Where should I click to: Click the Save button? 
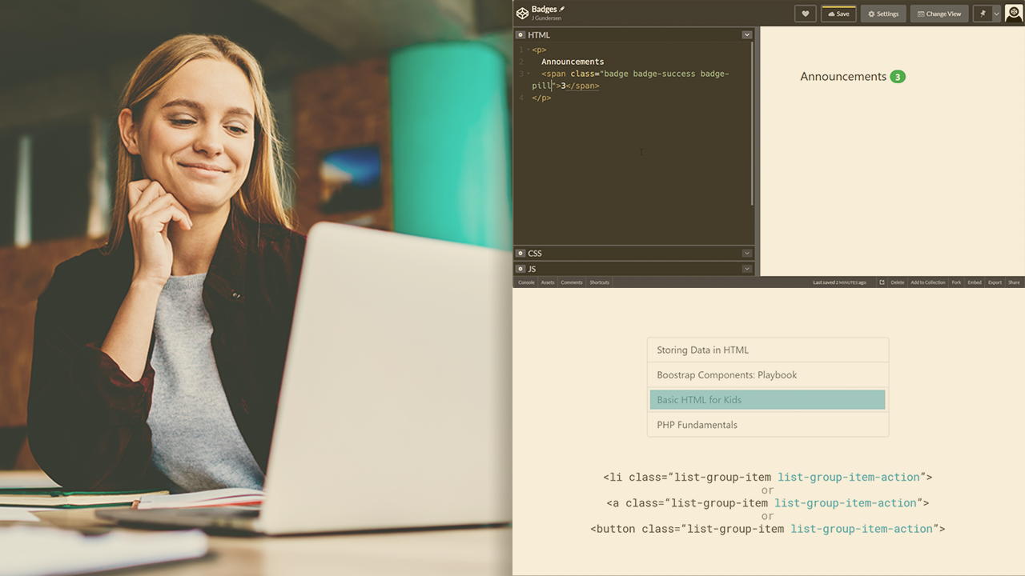[838, 14]
